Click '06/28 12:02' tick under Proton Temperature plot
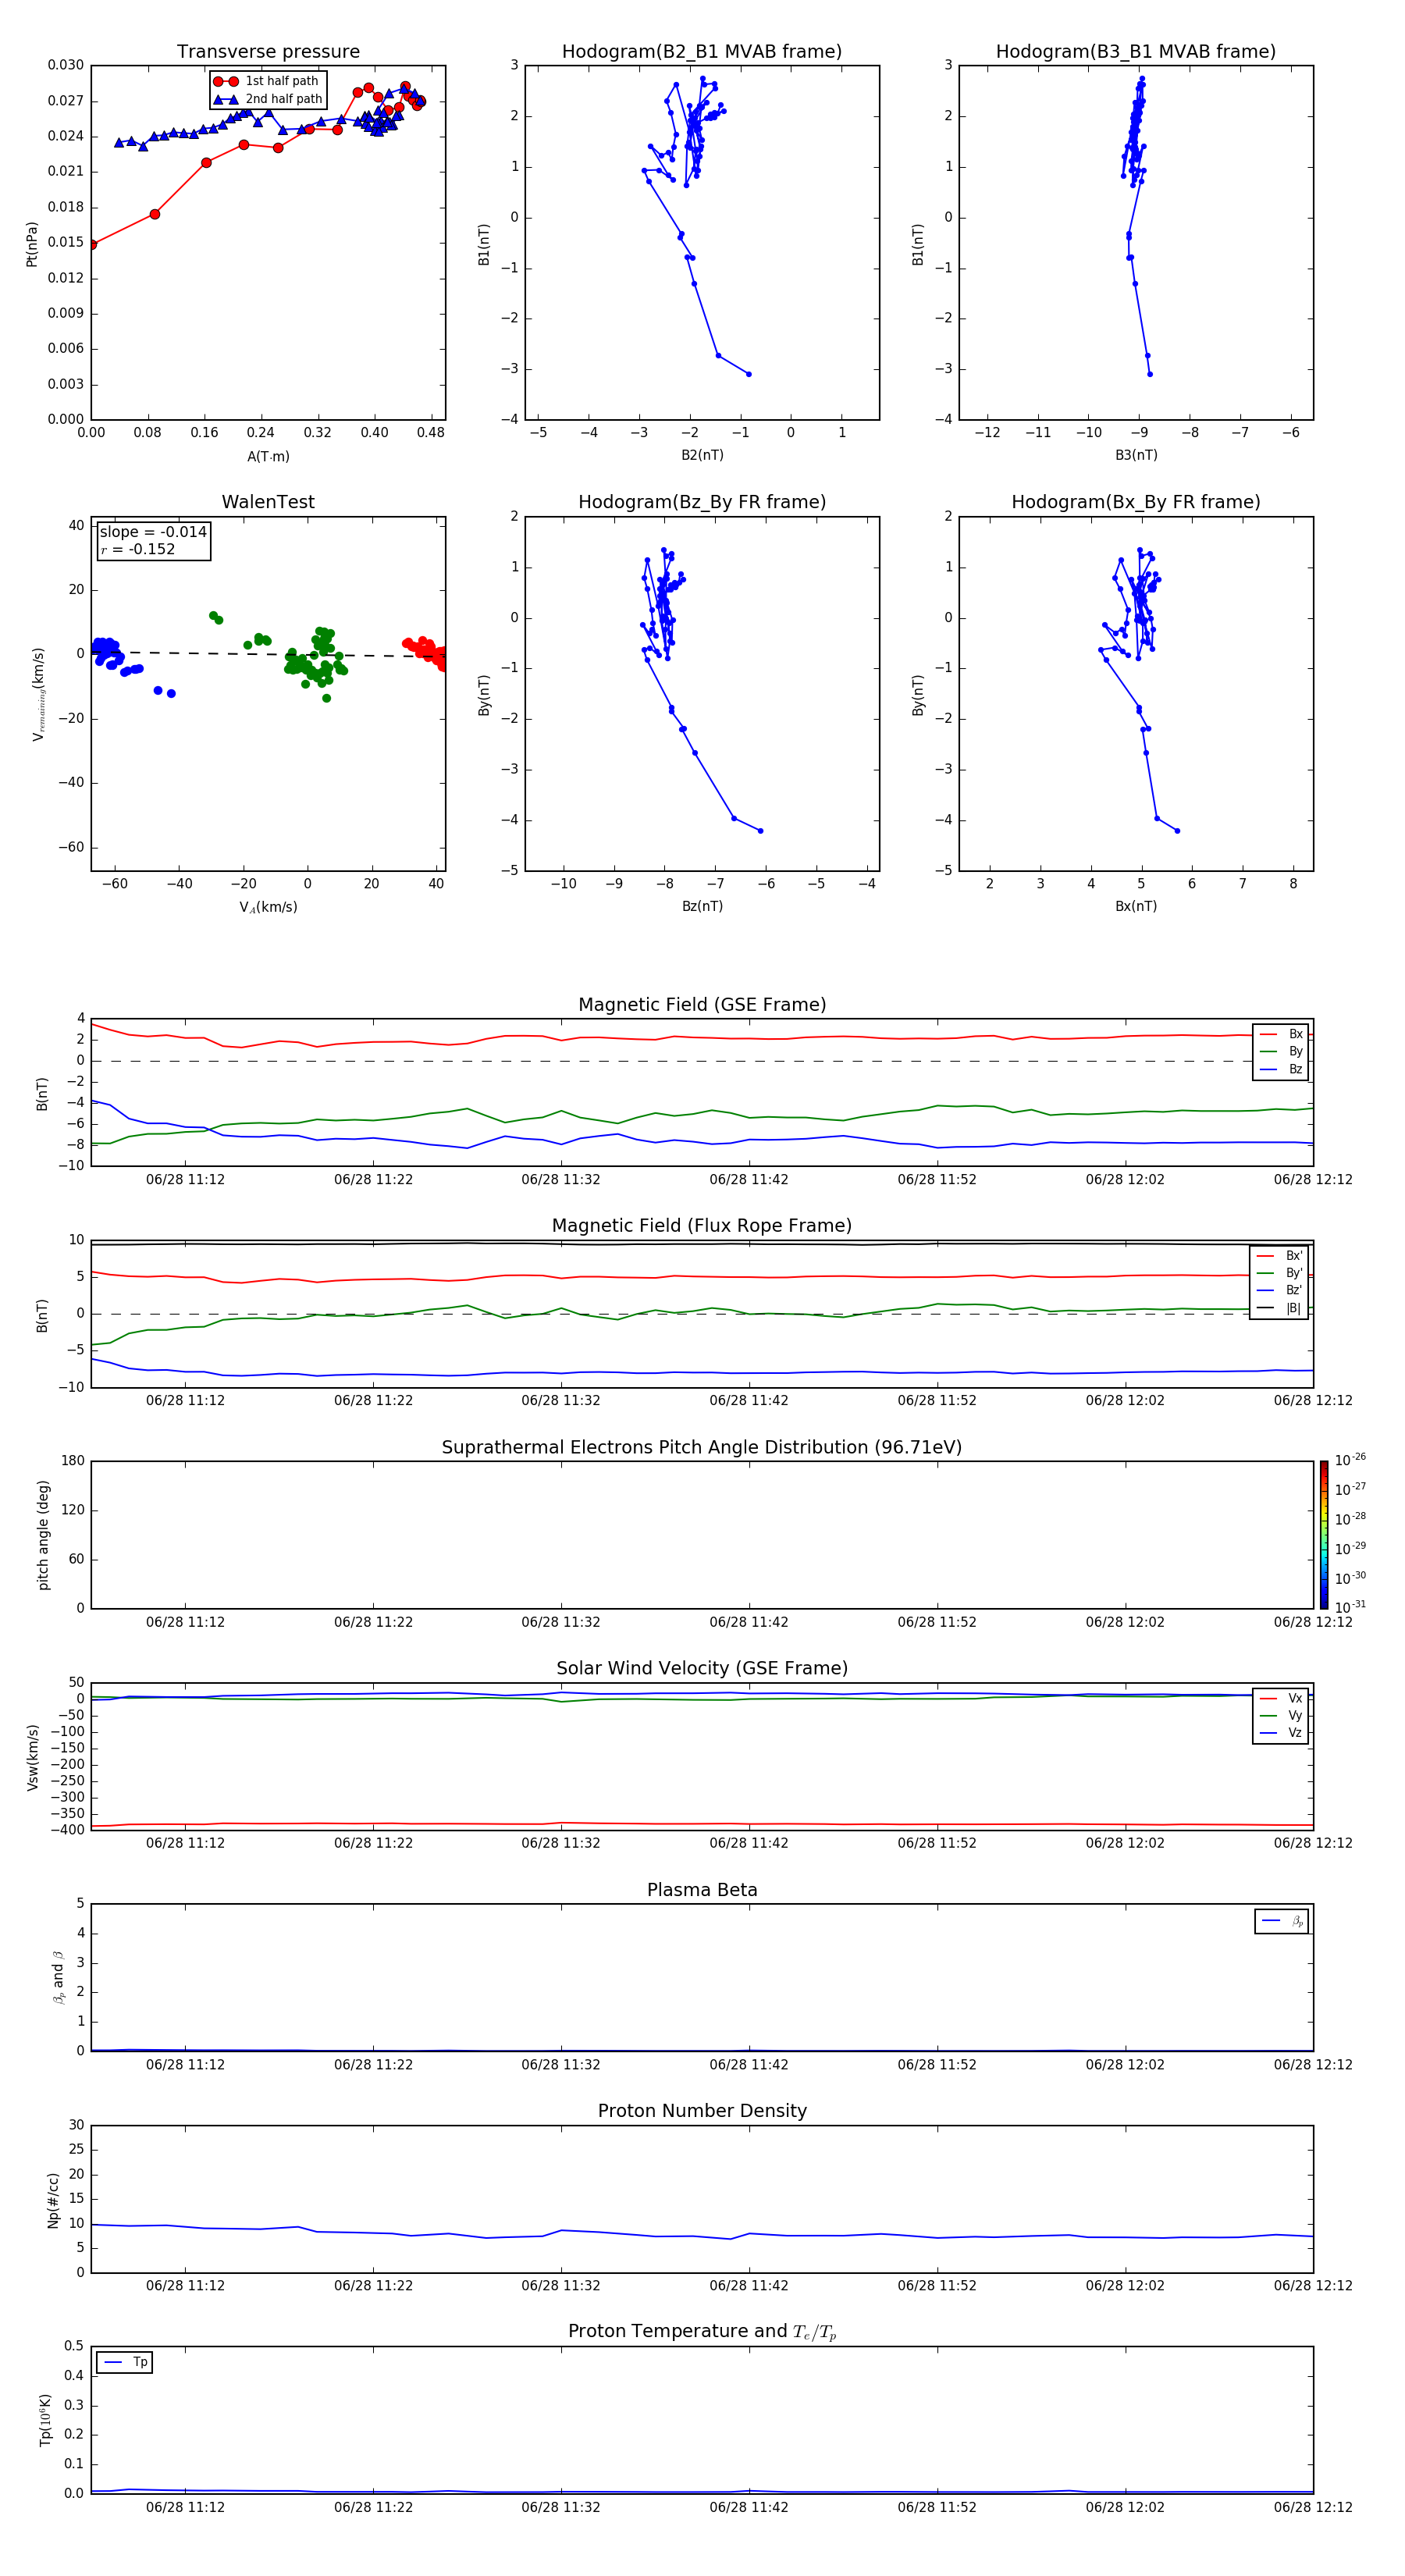 (1125, 2507)
